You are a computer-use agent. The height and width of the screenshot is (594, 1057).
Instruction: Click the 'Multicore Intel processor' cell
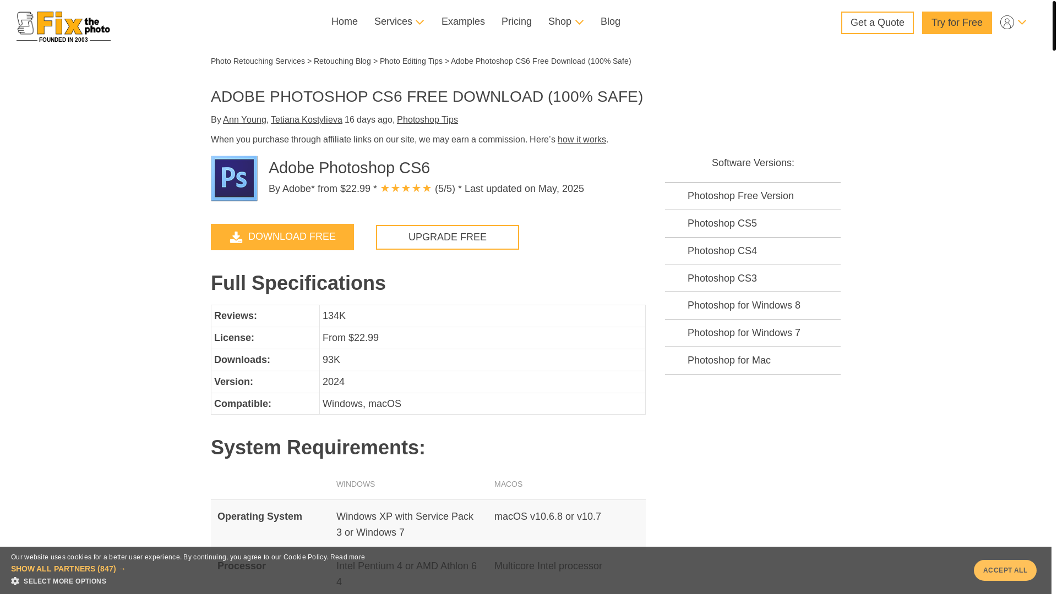(x=548, y=566)
